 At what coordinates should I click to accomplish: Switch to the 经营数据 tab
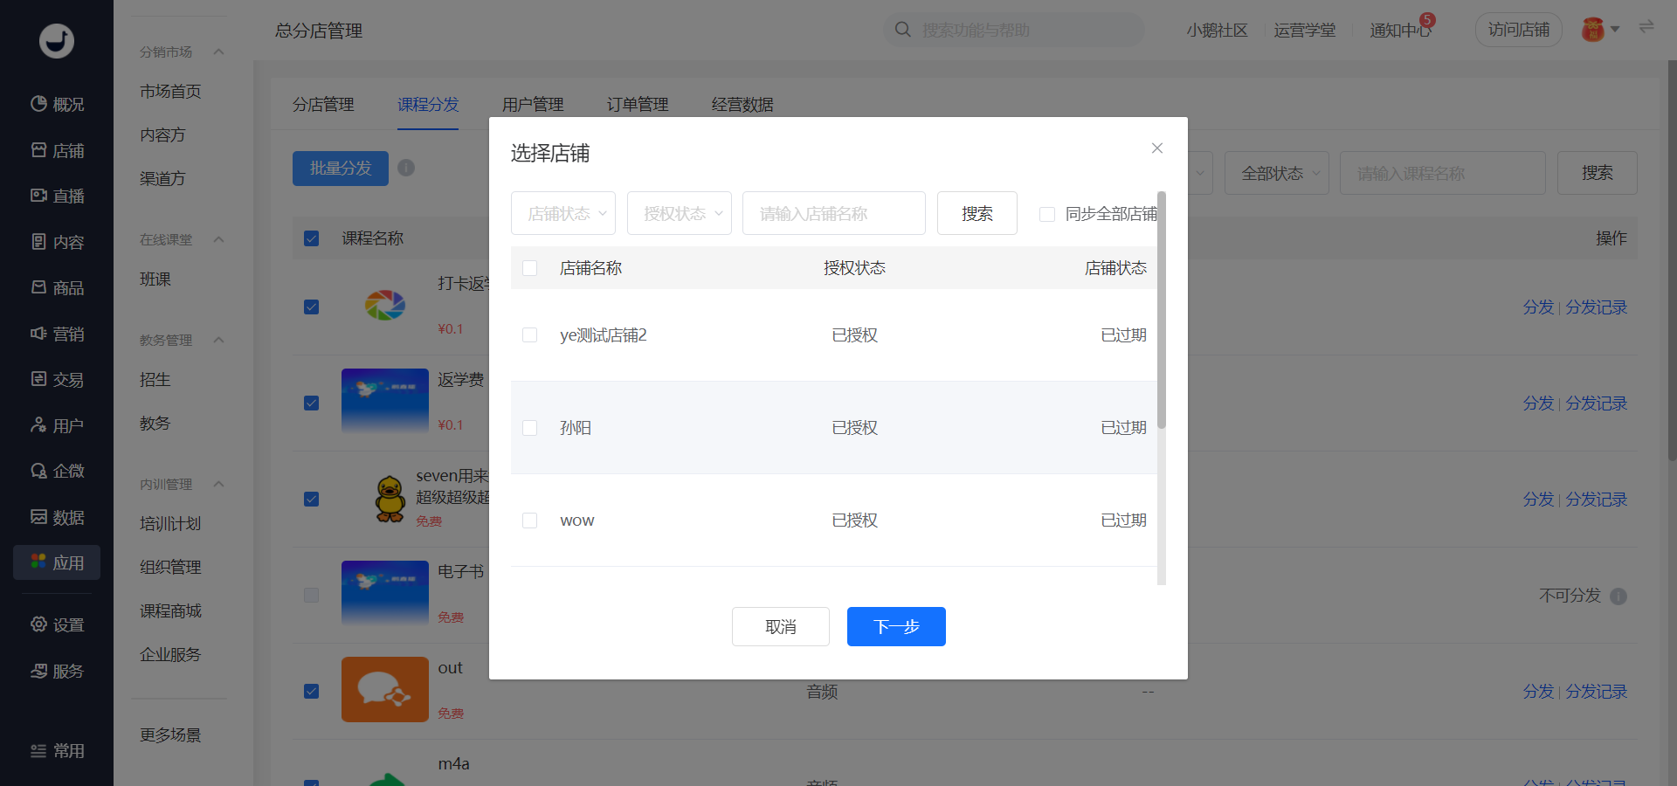[742, 105]
